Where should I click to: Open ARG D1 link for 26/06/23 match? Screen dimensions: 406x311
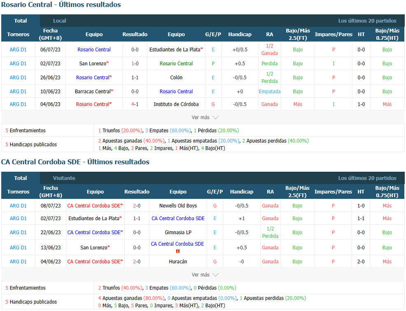pos(18,78)
